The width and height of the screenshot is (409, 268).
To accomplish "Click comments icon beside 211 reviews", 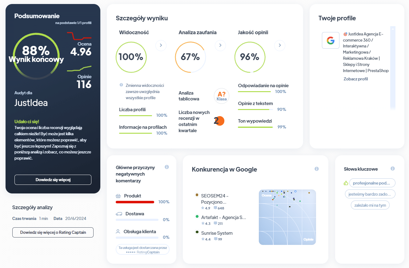I will click(x=215, y=224).
